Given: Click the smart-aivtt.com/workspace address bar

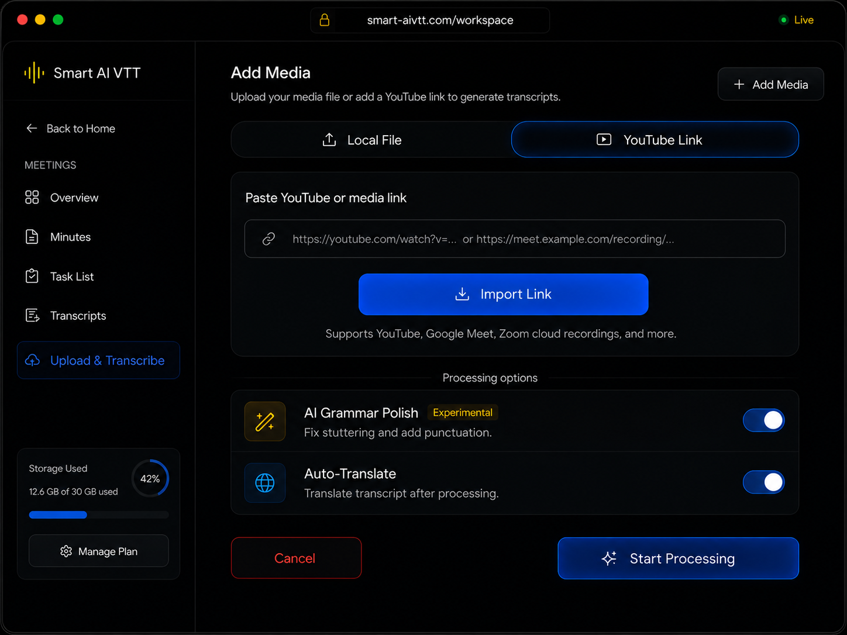Looking at the screenshot, I should click(x=430, y=20).
